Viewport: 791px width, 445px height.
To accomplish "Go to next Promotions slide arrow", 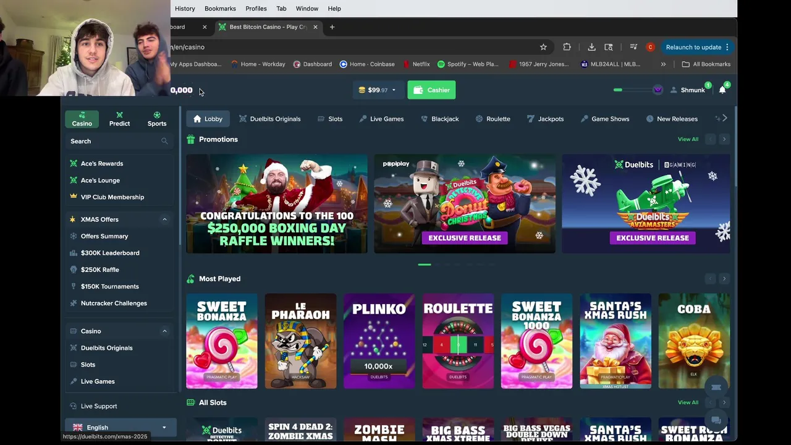I will click(724, 139).
